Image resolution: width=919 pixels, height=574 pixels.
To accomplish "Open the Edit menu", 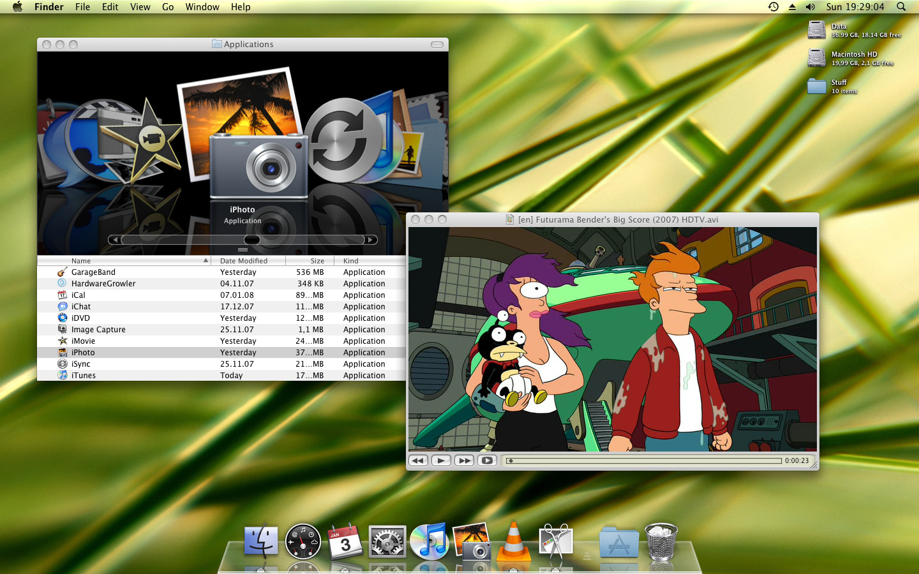I will tap(110, 7).
